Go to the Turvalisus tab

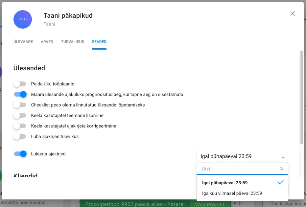(72, 42)
